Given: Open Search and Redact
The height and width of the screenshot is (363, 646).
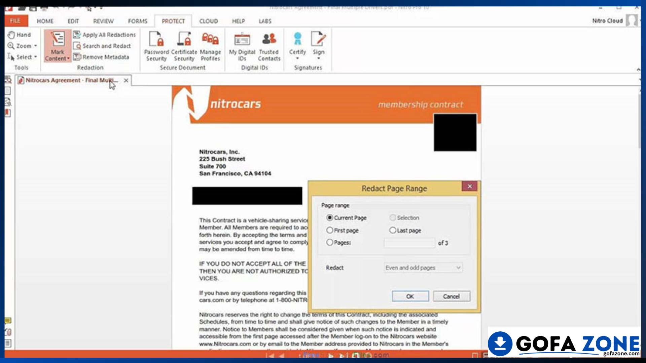Looking at the screenshot, I should [x=102, y=46].
